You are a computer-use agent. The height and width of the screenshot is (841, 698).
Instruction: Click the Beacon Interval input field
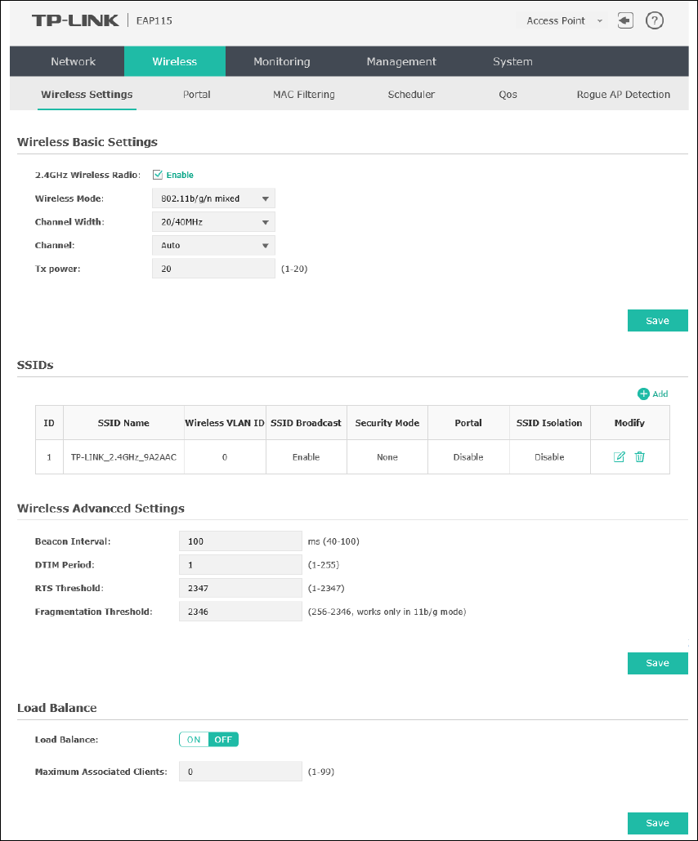click(240, 541)
